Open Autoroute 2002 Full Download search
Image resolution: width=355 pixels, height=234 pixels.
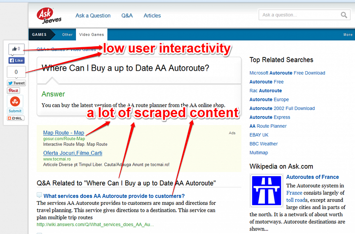[282, 108]
